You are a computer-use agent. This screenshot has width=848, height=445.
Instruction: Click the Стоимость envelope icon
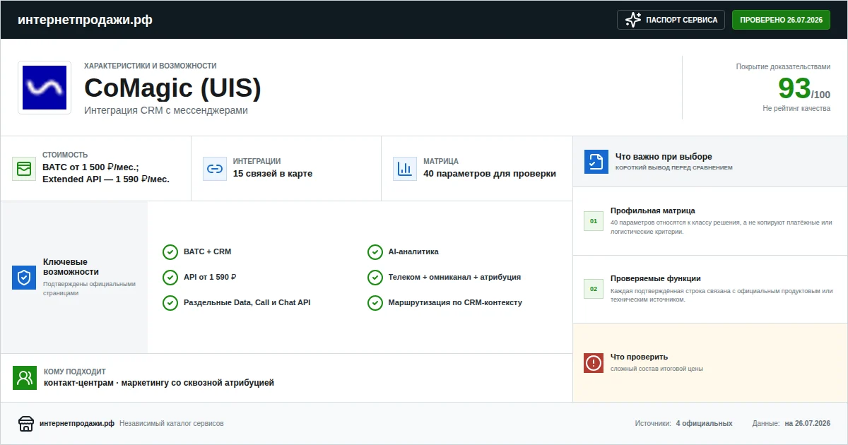(24, 169)
